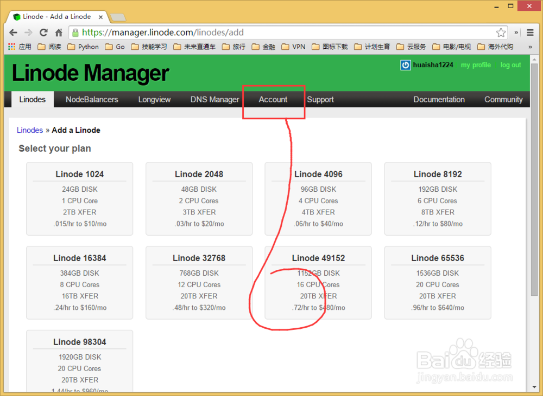Open the DNS Manager tab
This screenshot has height=396, width=543.
click(214, 100)
